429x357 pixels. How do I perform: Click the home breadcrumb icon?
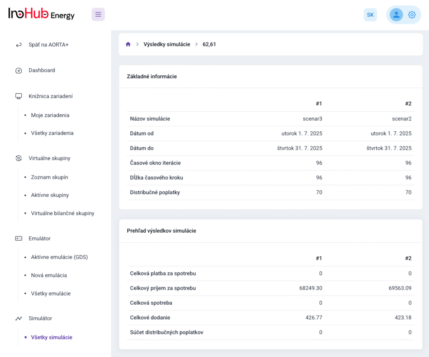pyautogui.click(x=128, y=44)
